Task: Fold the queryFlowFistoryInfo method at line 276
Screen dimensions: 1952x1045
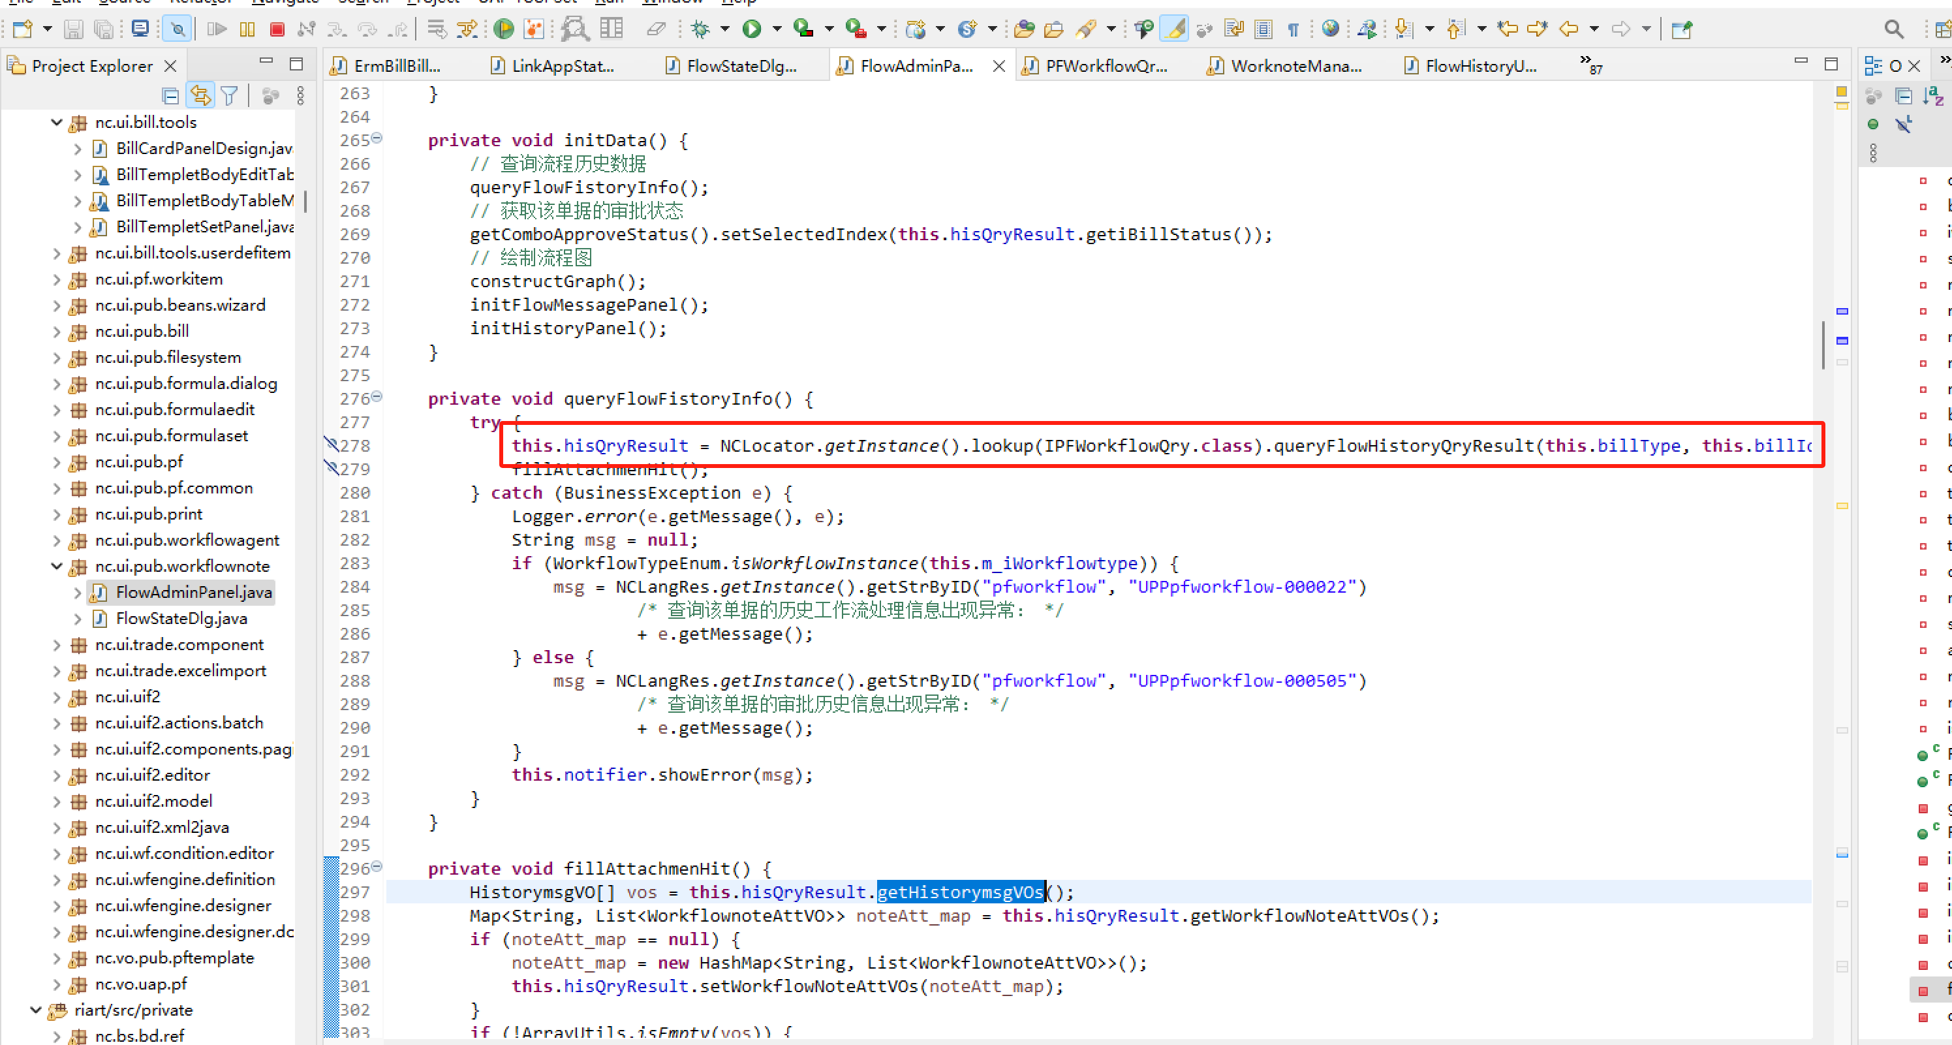Action: click(x=377, y=396)
